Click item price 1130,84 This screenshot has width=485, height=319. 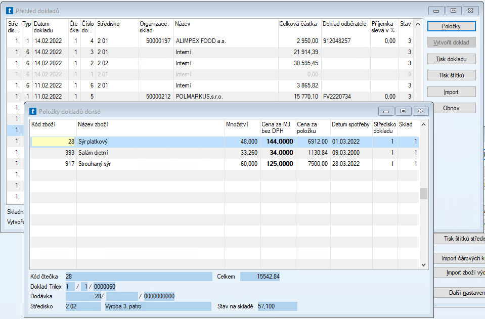(318, 153)
